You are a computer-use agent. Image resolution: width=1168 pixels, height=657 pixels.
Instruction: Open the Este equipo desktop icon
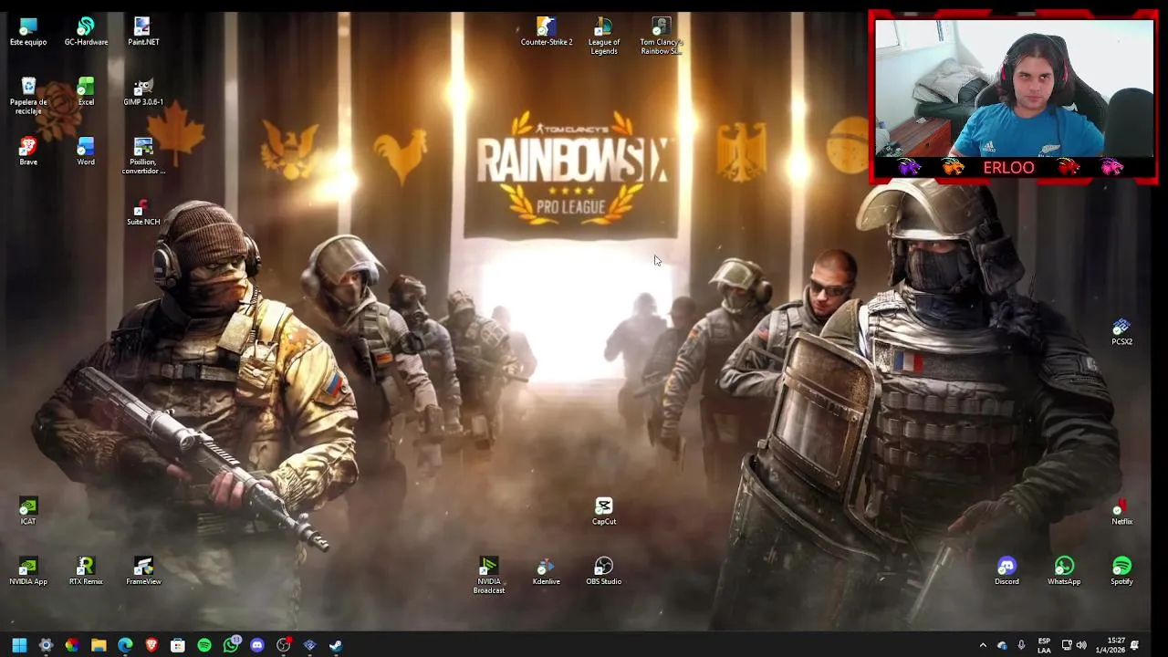tap(28, 31)
